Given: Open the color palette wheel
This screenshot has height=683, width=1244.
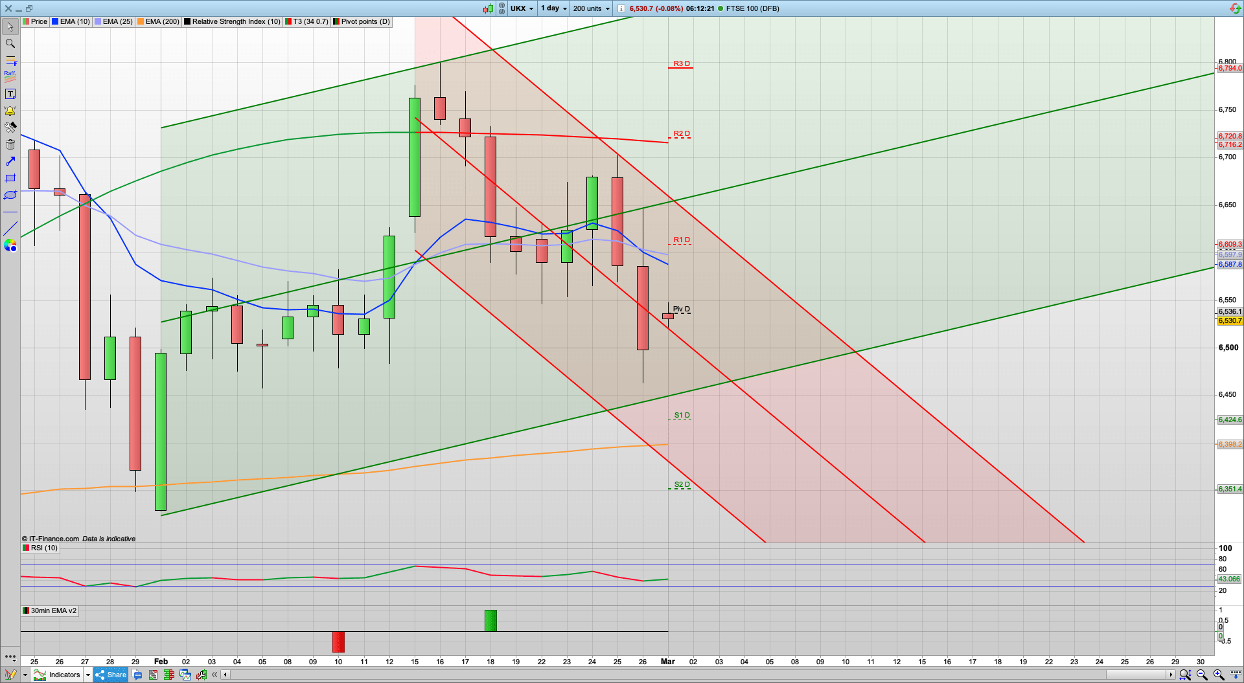Looking at the screenshot, I should pos(10,245).
